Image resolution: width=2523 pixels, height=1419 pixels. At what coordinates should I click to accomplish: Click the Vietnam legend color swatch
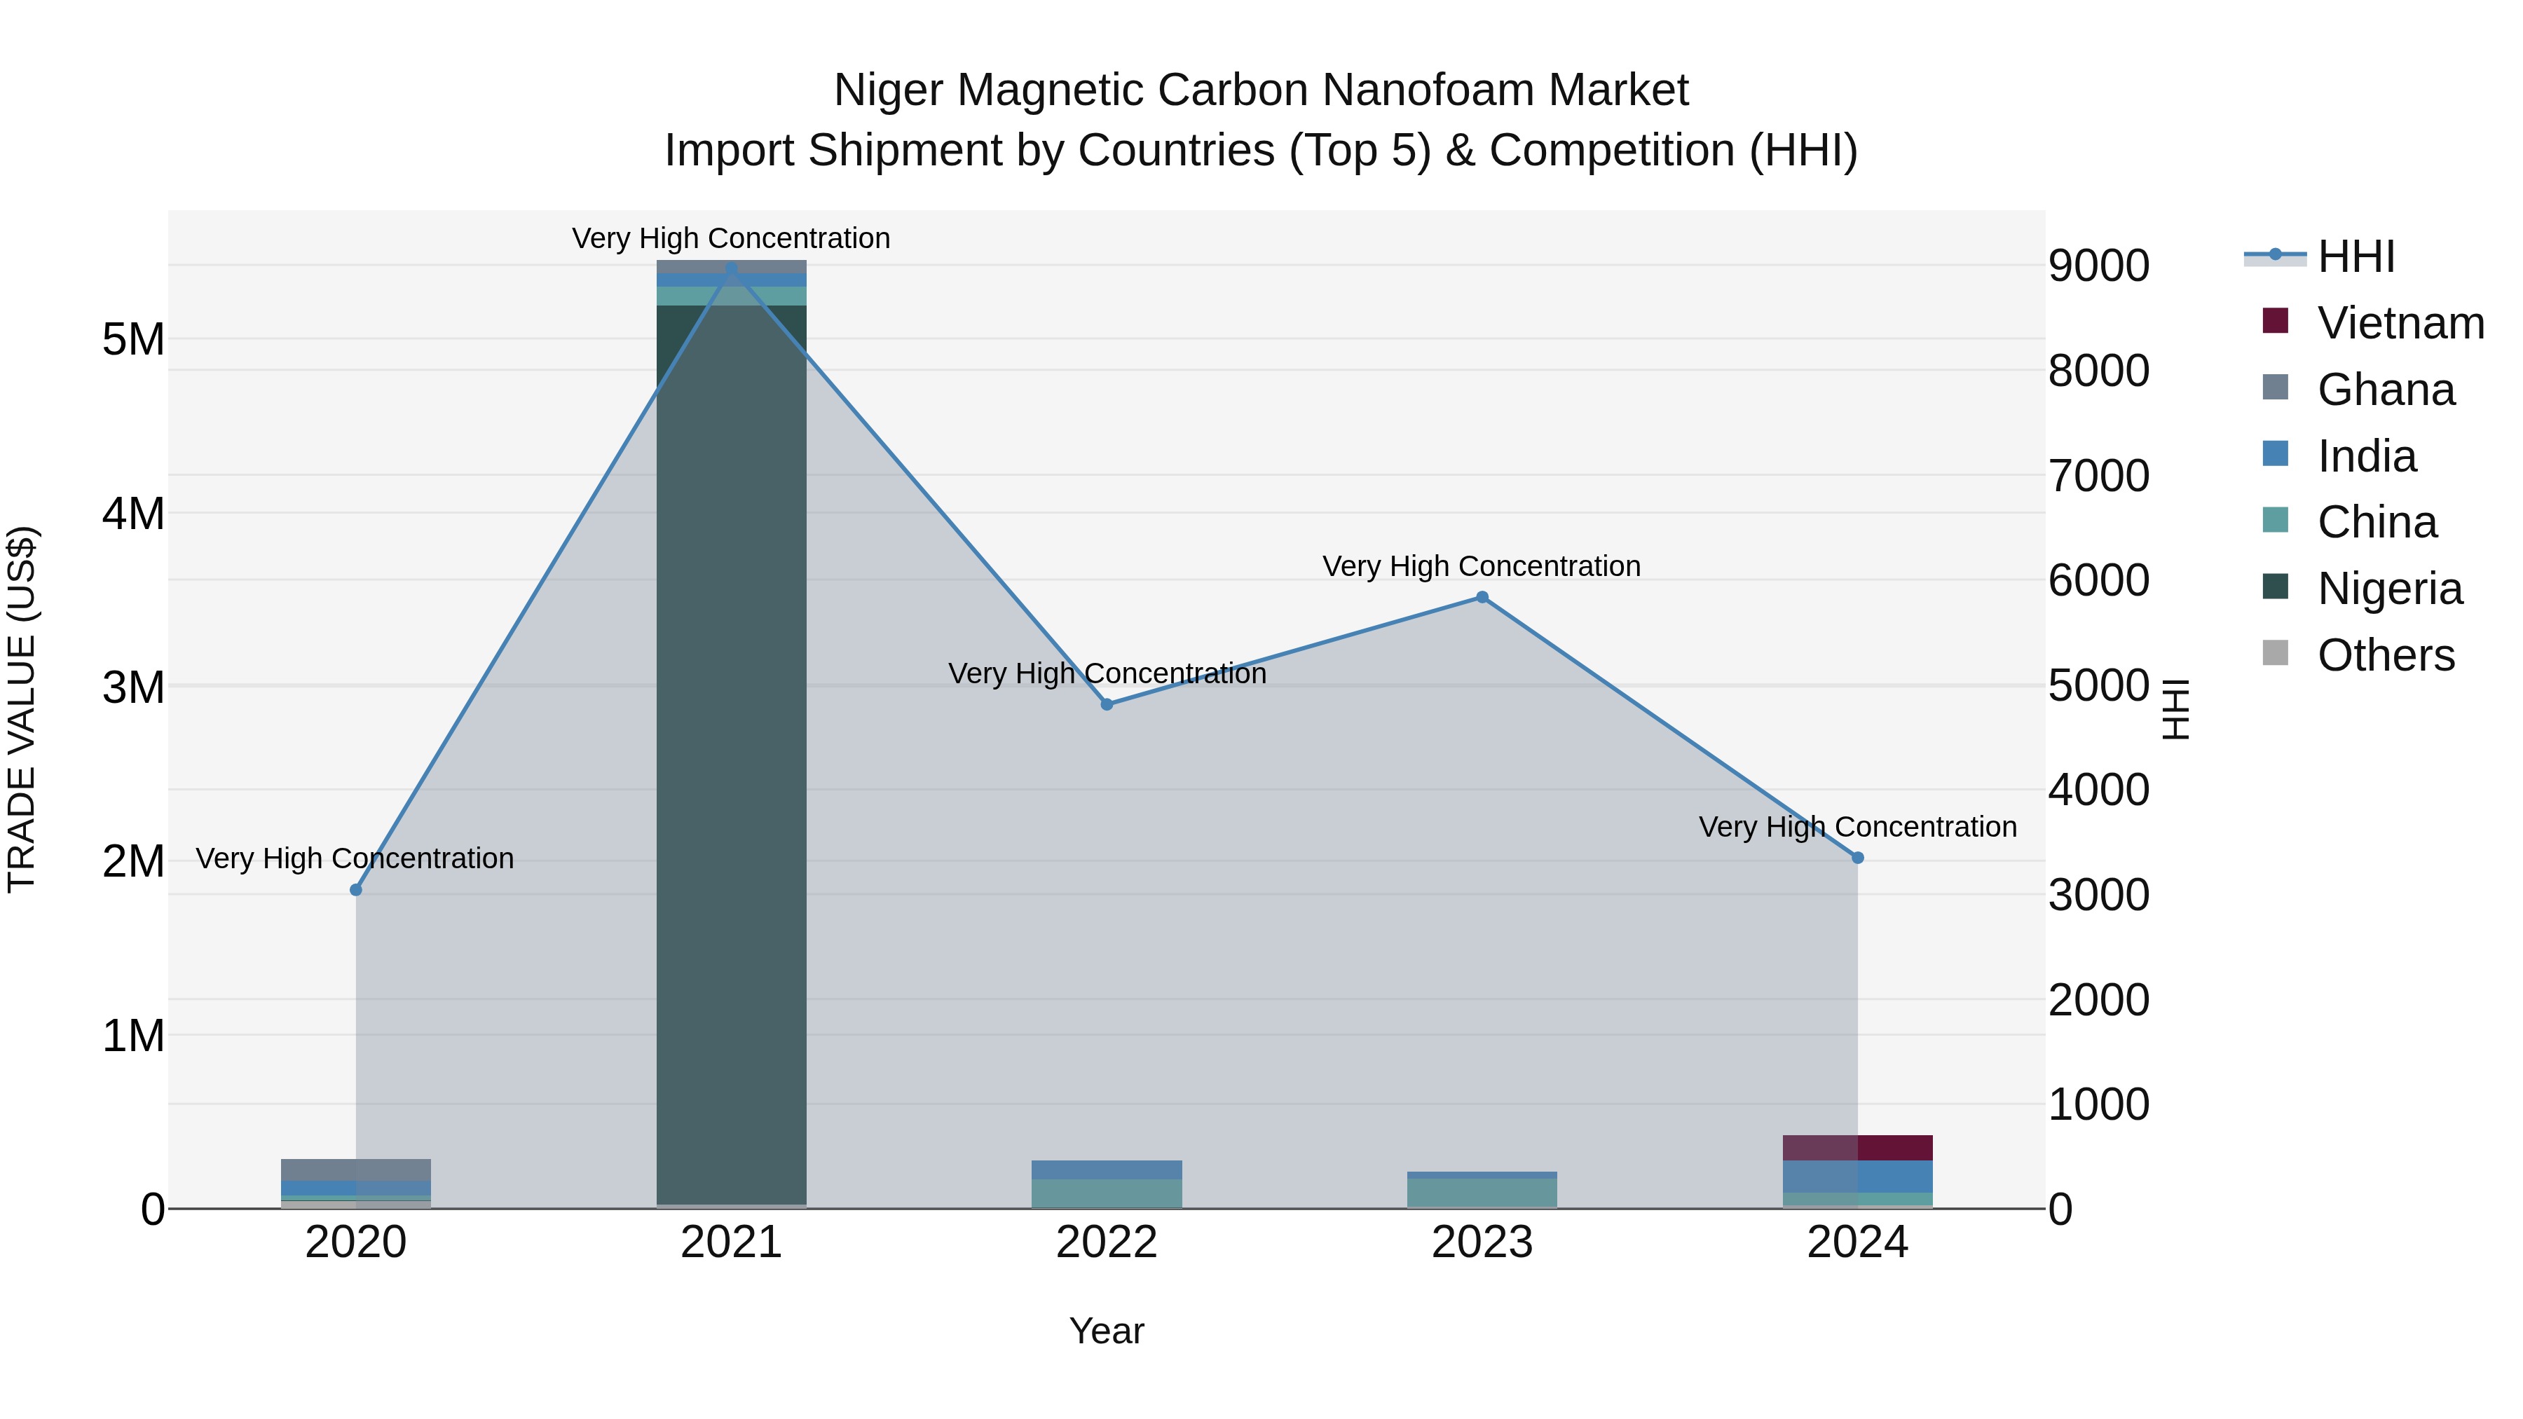coord(2275,321)
